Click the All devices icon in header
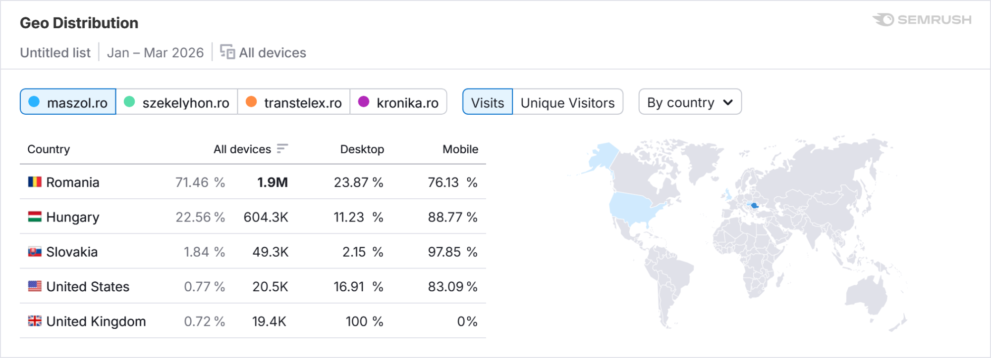 pos(227,52)
